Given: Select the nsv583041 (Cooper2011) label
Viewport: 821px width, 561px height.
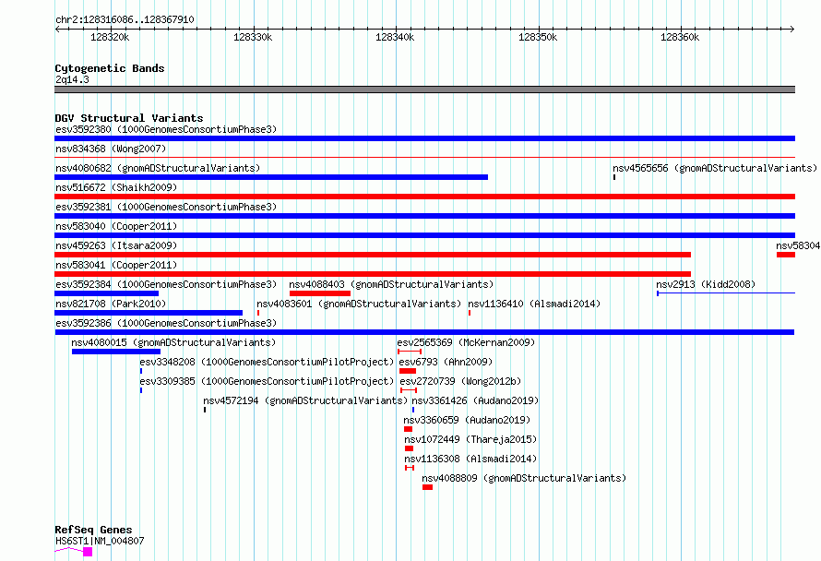Looking at the screenshot, I should [116, 265].
